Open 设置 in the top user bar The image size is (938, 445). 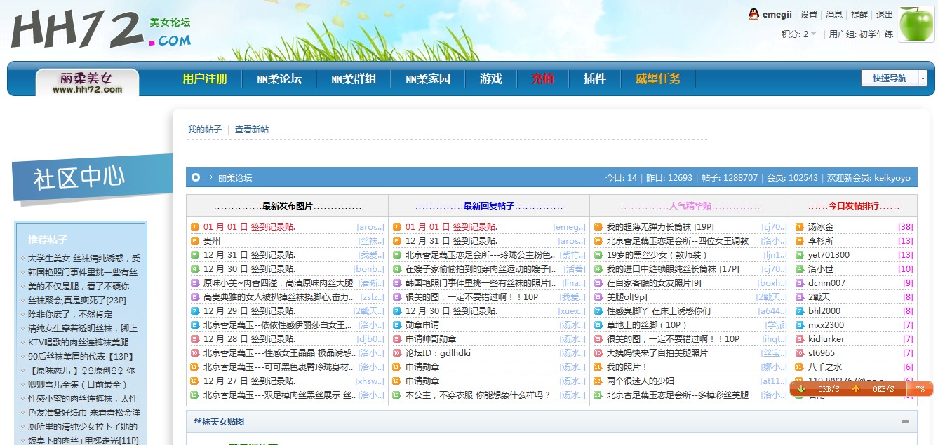[809, 15]
